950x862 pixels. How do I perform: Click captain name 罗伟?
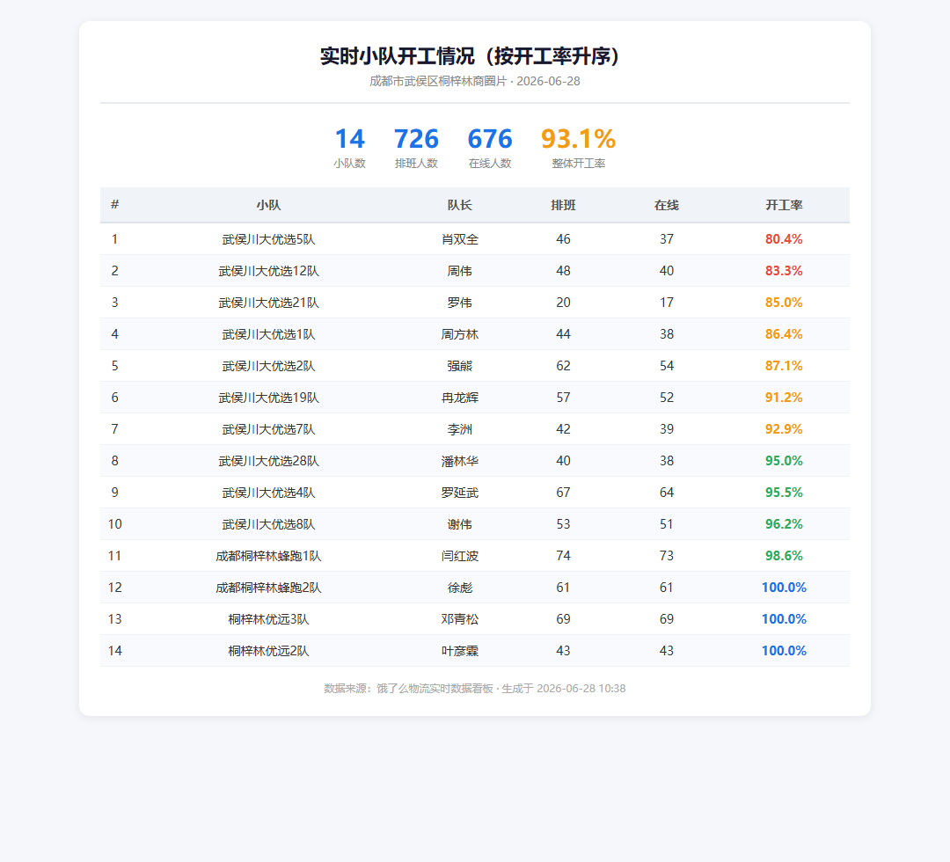[460, 303]
